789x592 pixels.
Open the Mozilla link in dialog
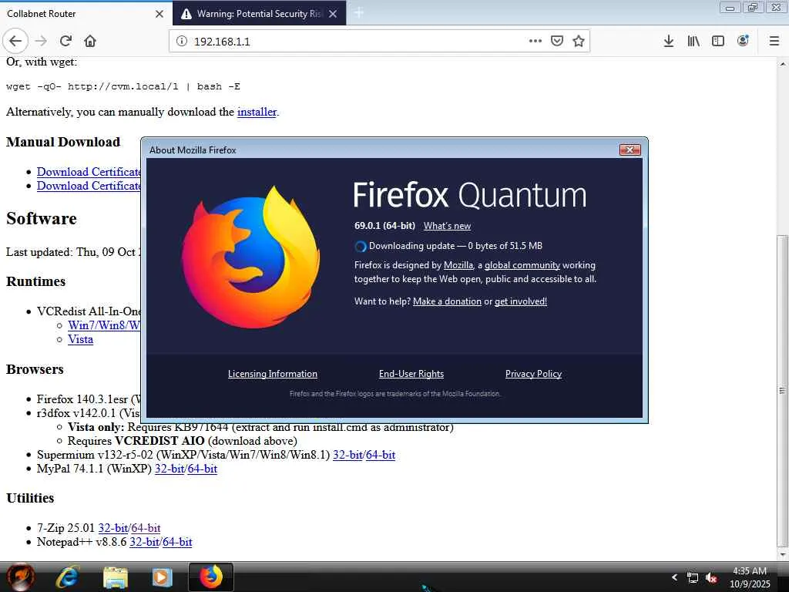tap(458, 265)
